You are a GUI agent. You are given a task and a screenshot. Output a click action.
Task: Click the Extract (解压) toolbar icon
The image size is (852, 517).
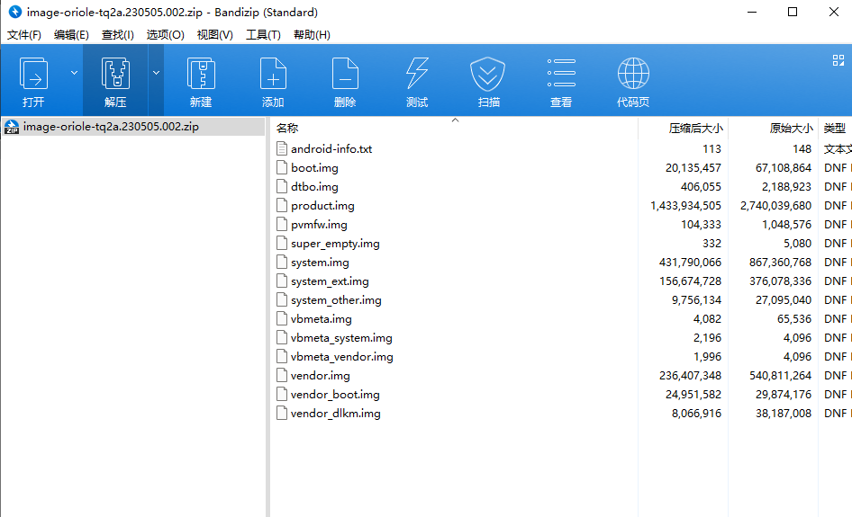pyautogui.click(x=115, y=74)
